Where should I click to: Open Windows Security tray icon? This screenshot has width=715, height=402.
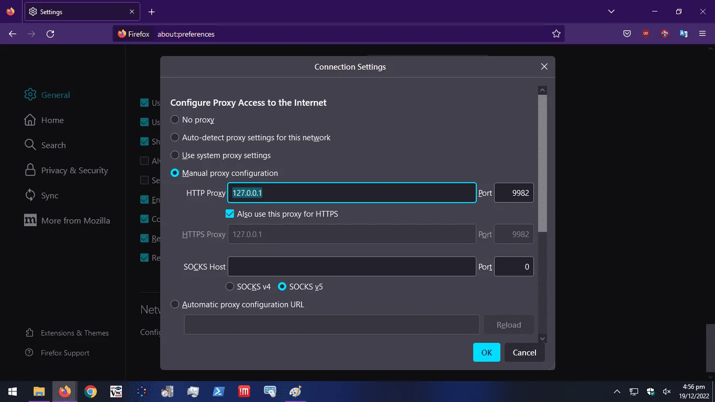[x=651, y=392]
